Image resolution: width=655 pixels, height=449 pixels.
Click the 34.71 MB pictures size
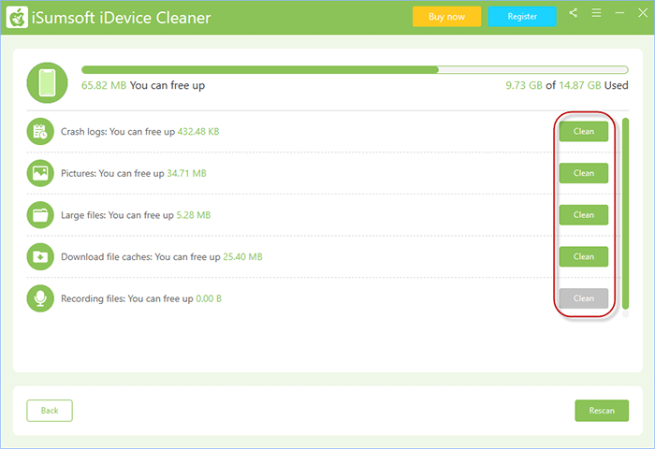[x=187, y=173]
